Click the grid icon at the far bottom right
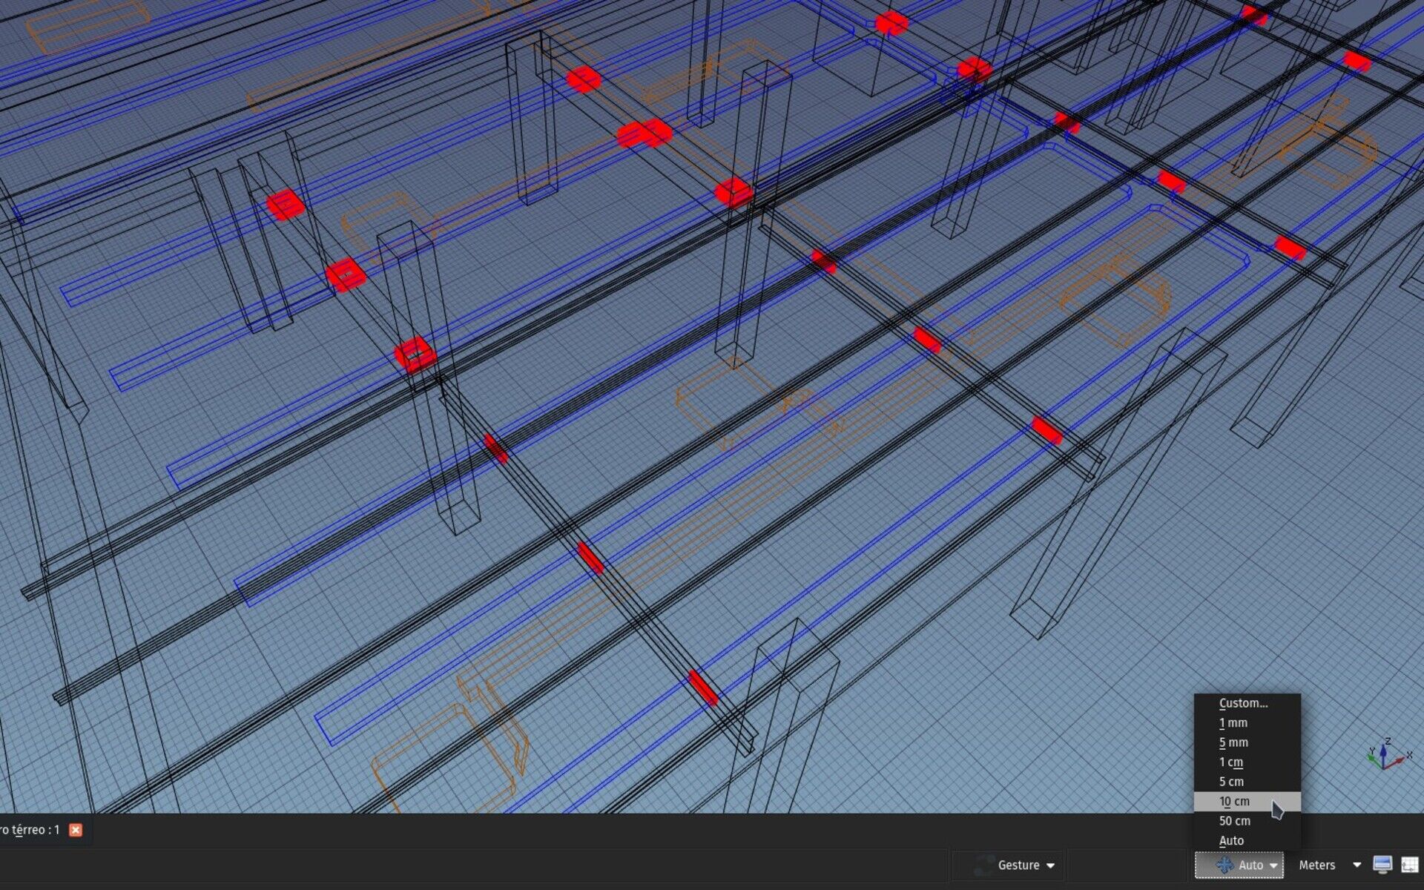This screenshot has height=890, width=1424. (x=1410, y=863)
